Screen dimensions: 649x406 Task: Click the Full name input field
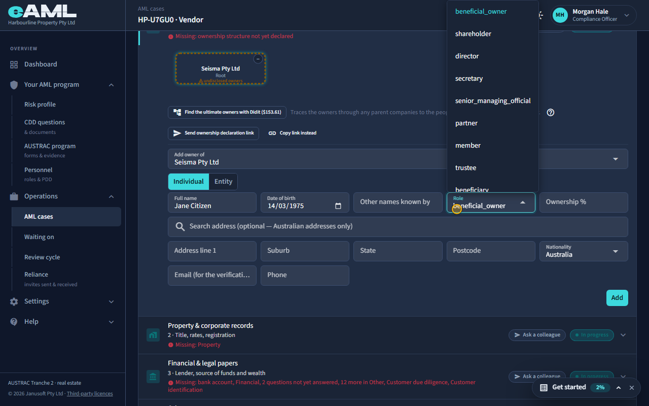coord(212,202)
